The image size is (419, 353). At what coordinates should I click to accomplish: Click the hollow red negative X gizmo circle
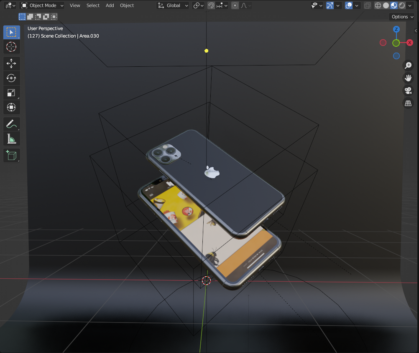[383, 43]
